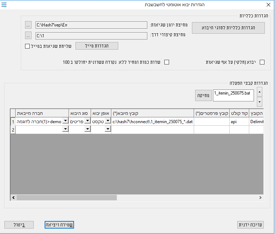Open הגדרות מייל mail settings
The height and width of the screenshot is (234, 275).
coord(97,46)
